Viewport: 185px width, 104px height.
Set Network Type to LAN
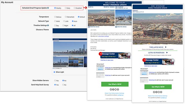[x=64, y=21]
